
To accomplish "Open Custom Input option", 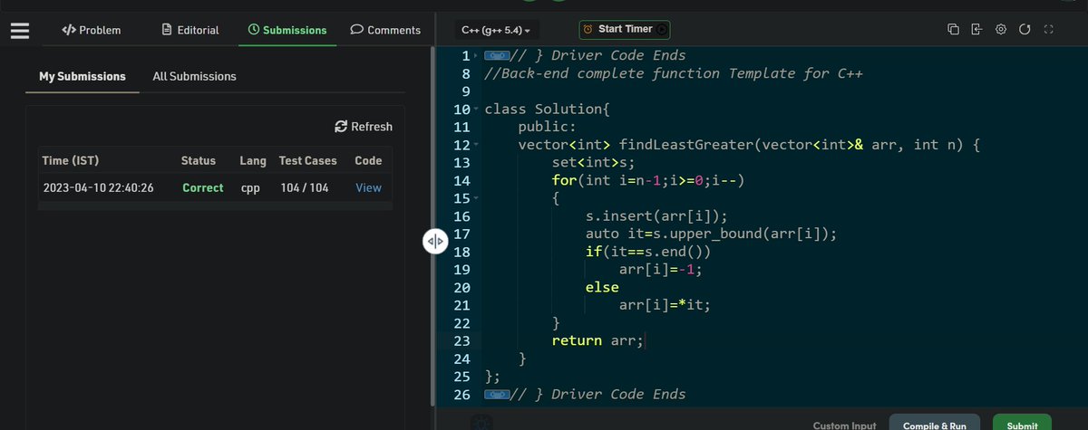I will (845, 425).
